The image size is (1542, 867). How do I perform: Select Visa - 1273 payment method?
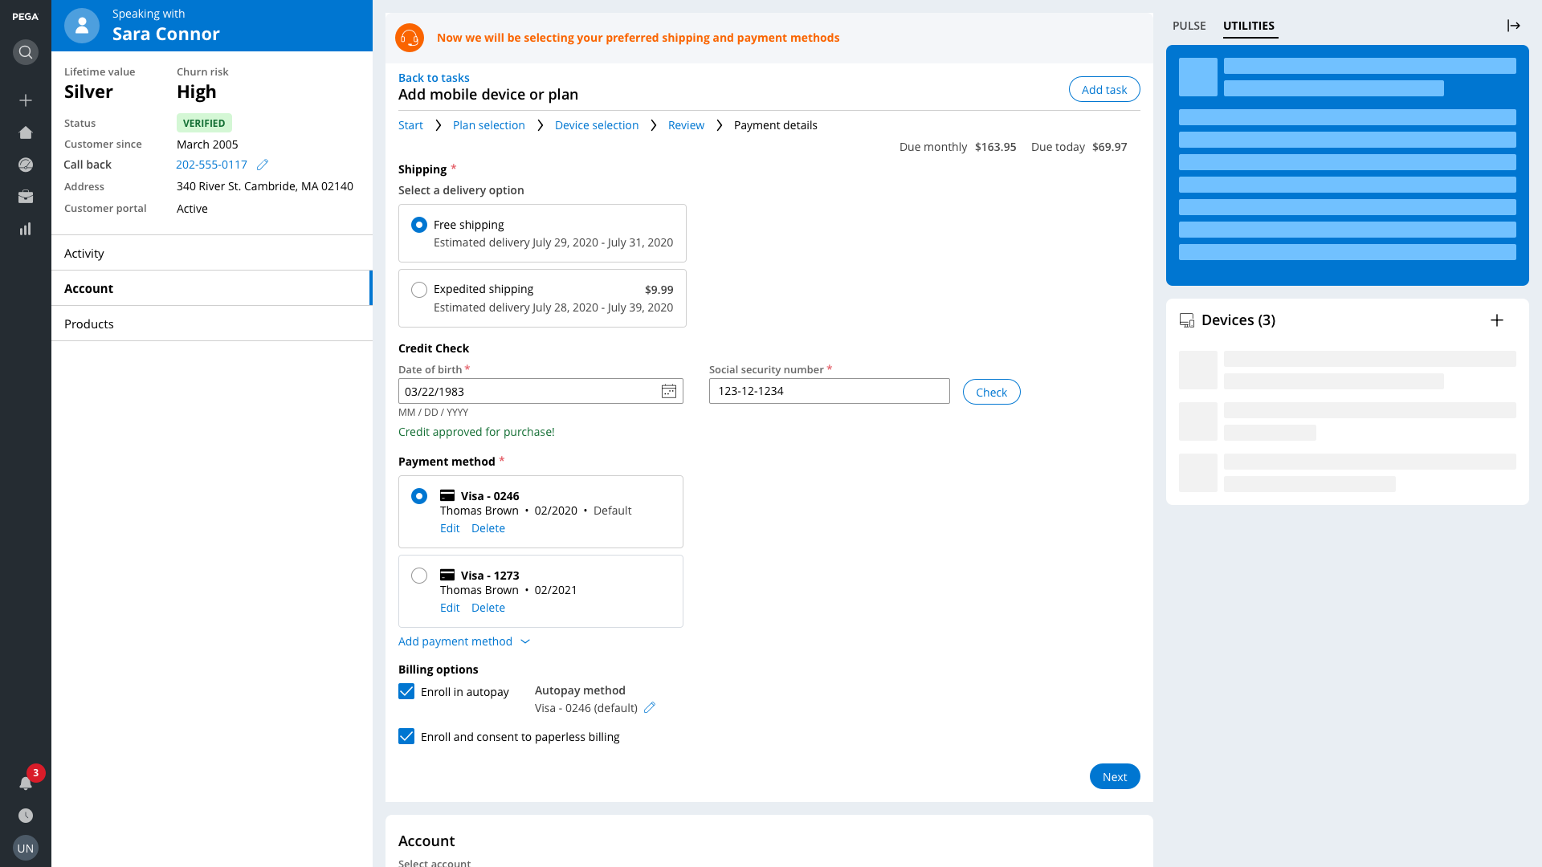tap(419, 576)
